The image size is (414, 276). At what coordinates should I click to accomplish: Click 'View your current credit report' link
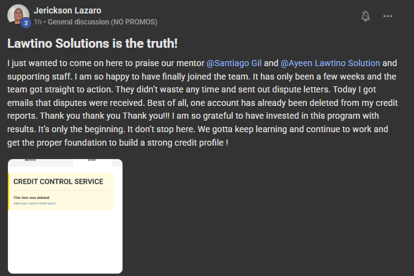point(34,203)
